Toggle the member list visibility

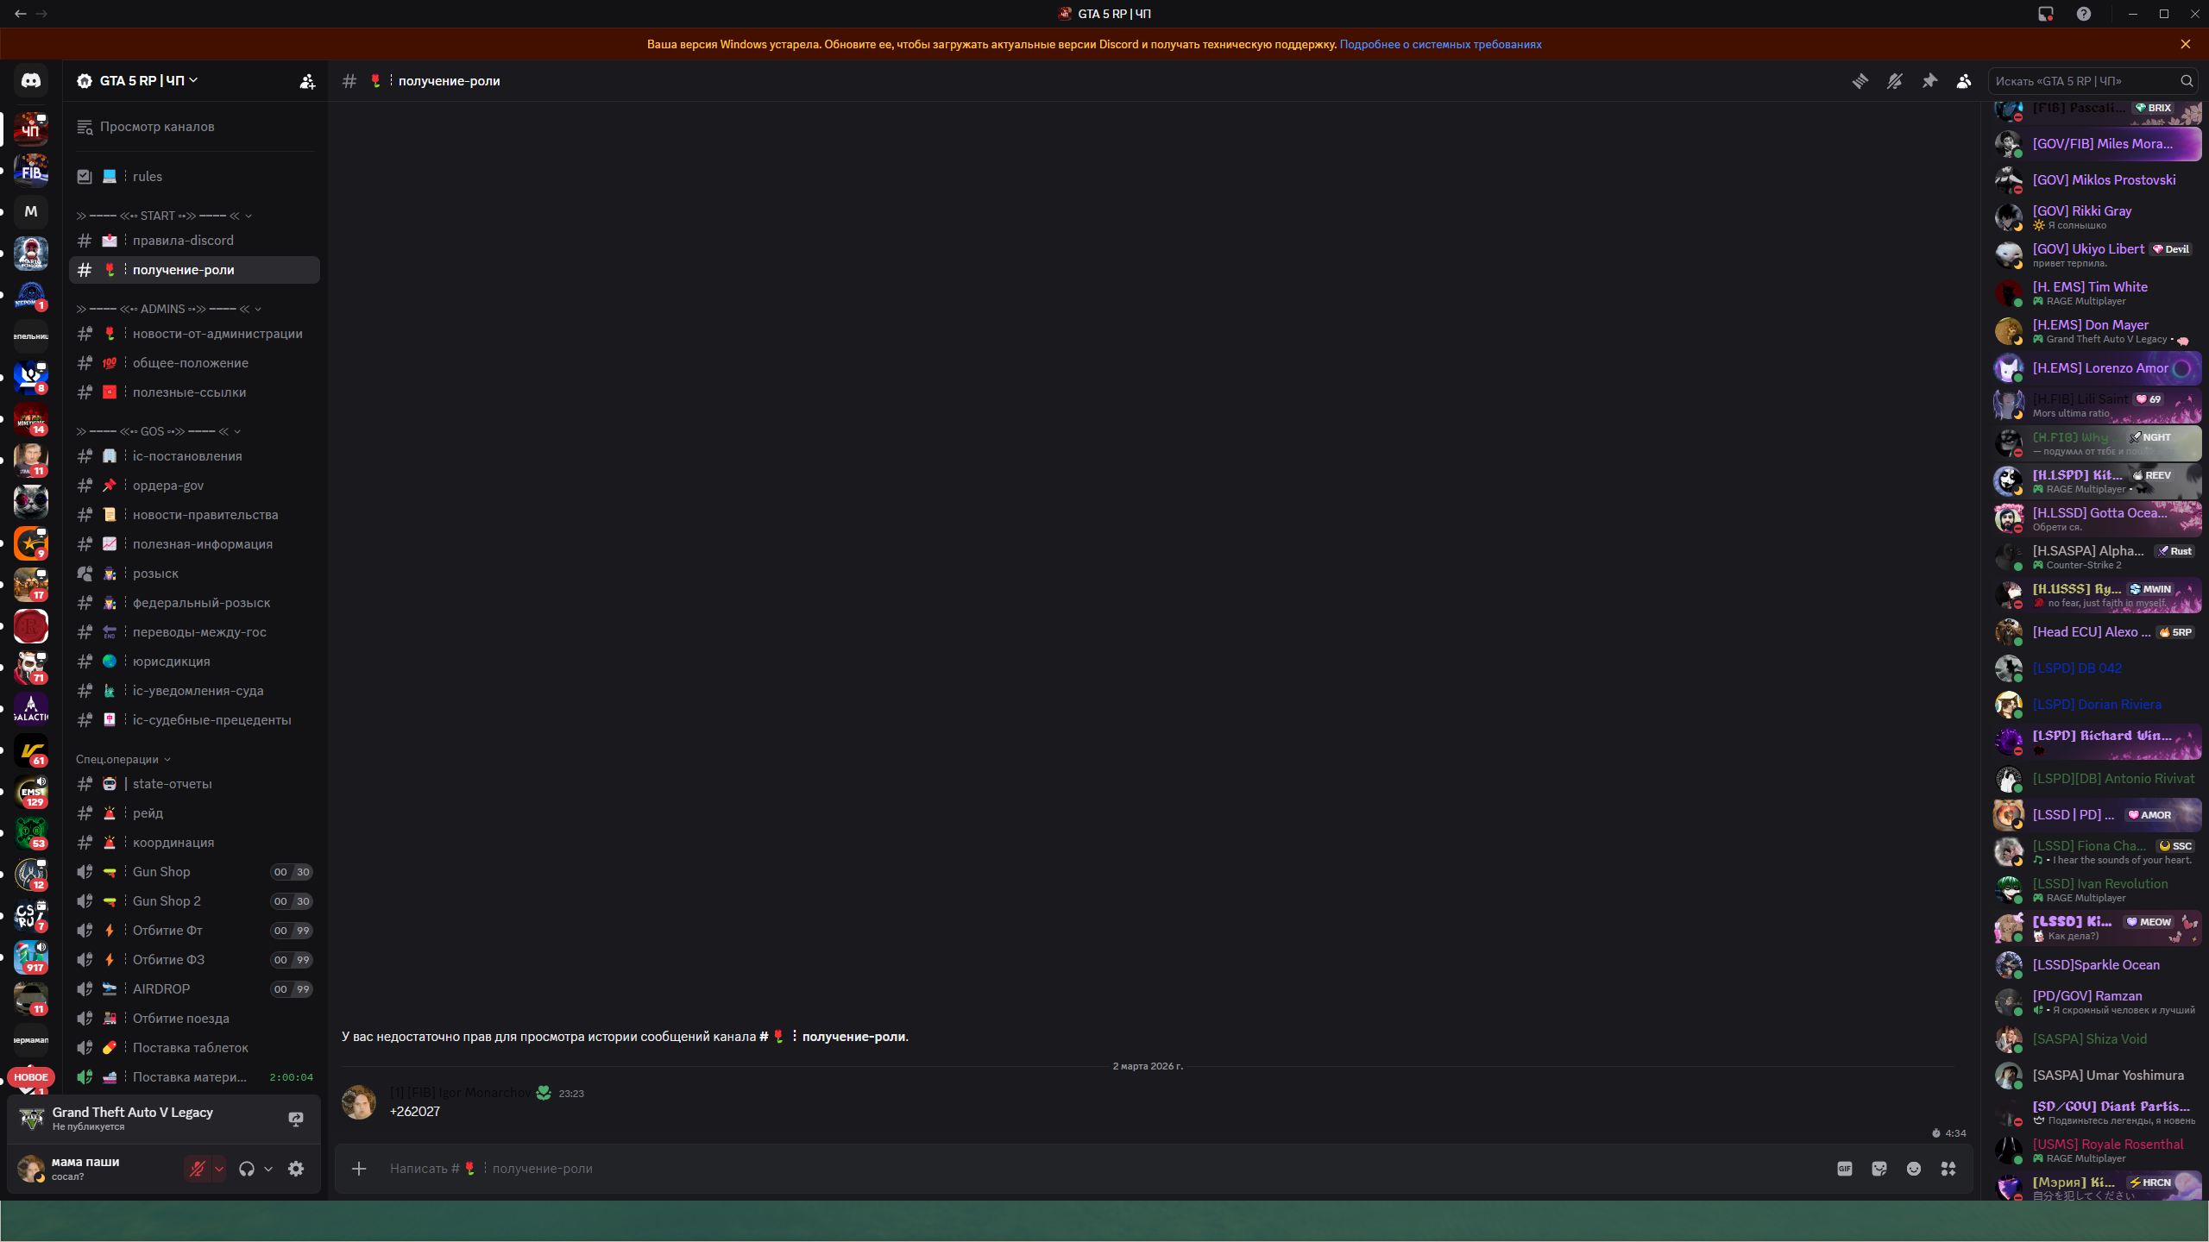[x=1964, y=81]
